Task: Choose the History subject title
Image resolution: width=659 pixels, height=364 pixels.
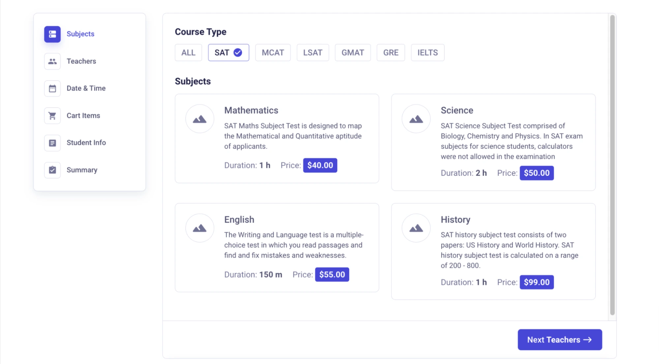Action: pos(456,219)
